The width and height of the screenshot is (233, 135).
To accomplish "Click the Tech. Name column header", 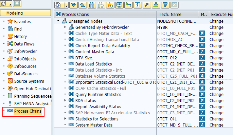I will (x=178, y=14).
